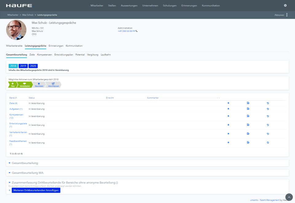Viewport: 295px width, 203px height.
Task: Select the 2020 year button
Action: click(33, 66)
